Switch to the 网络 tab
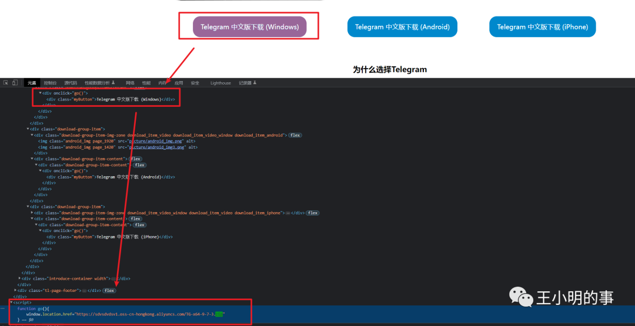The width and height of the screenshot is (635, 326). tap(130, 83)
